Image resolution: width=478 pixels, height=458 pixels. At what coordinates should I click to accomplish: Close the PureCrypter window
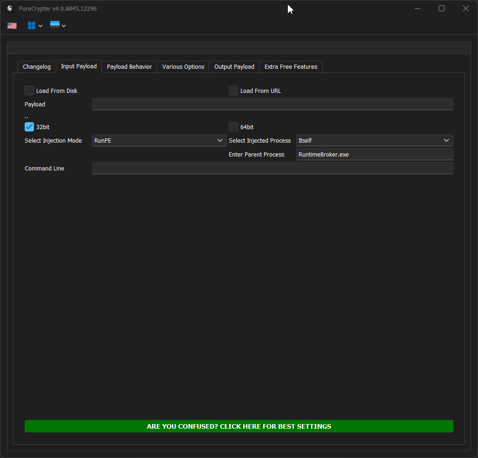point(466,8)
